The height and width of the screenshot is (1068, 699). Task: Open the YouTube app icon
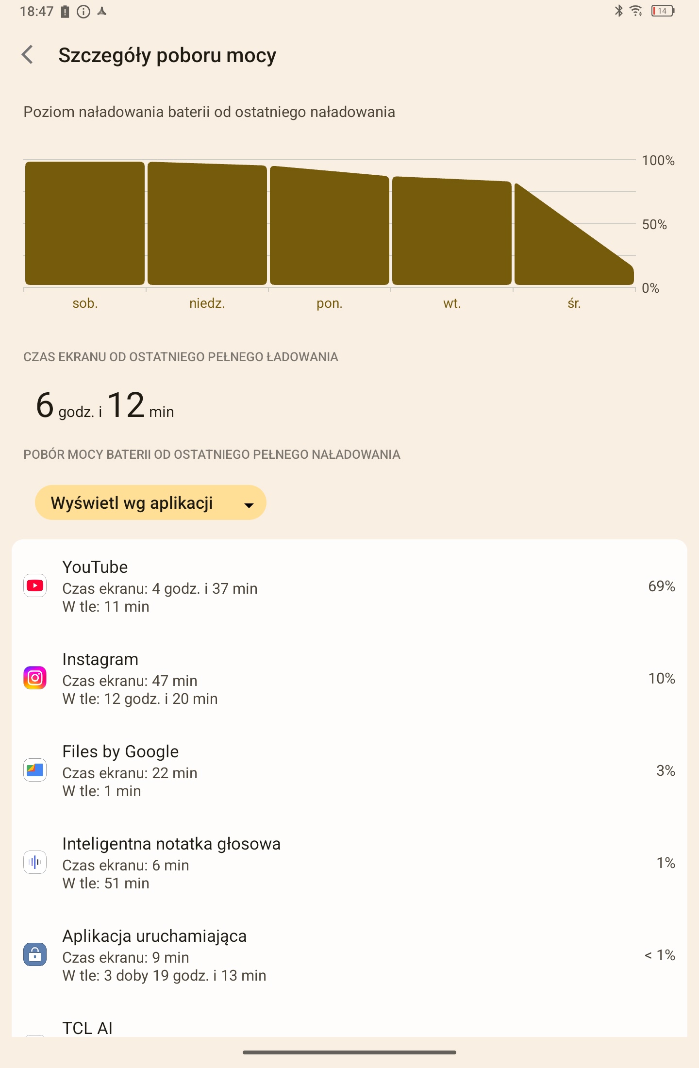35,586
